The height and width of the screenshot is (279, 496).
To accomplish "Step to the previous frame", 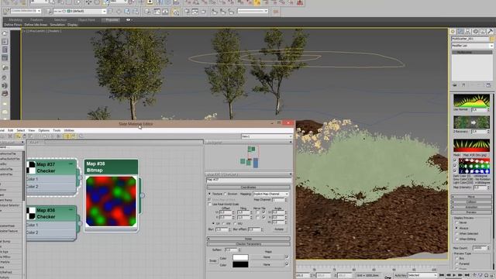I will [448, 275].
